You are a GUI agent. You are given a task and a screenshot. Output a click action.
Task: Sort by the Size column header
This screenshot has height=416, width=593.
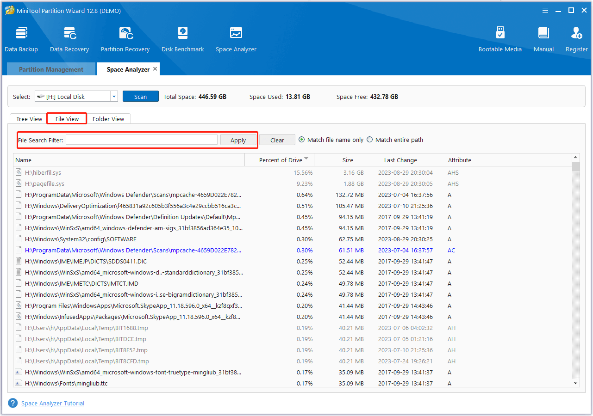point(340,160)
